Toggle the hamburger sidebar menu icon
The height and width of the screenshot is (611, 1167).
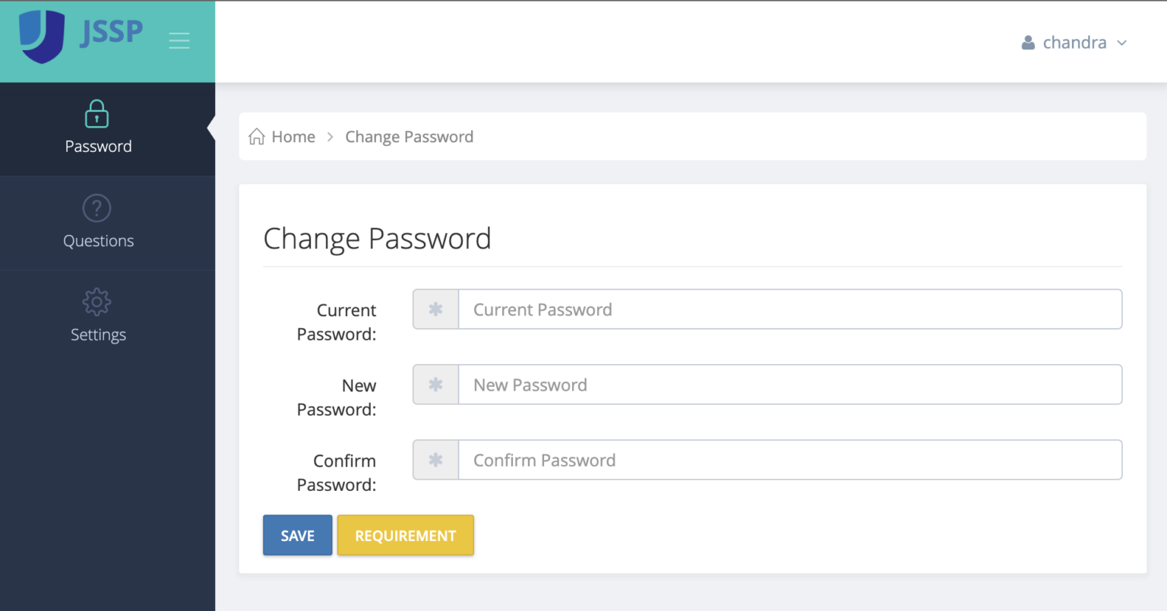coord(179,40)
